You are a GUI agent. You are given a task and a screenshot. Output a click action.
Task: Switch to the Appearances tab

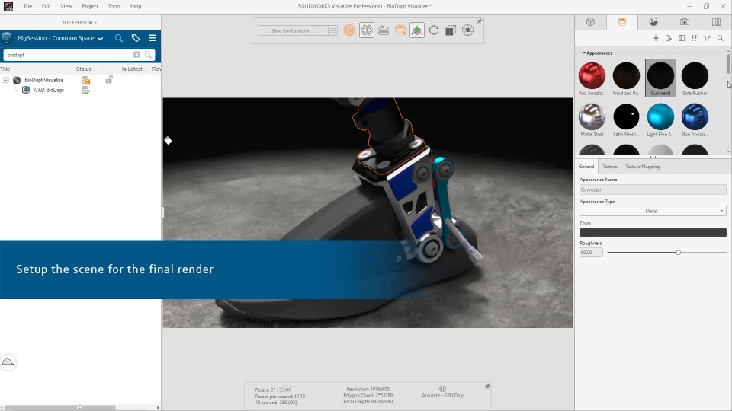coord(622,22)
